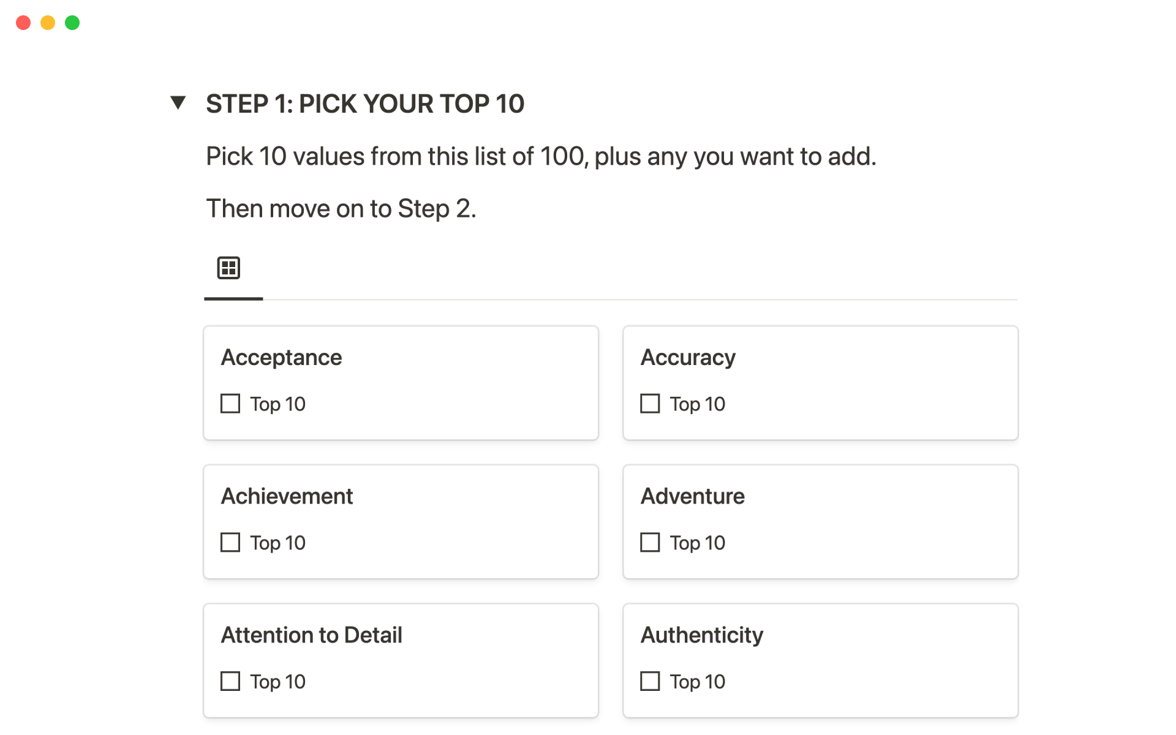Screen dimensions: 1176x735
Task: Click the 'Pick 10 values' instruction line
Action: [x=541, y=157]
